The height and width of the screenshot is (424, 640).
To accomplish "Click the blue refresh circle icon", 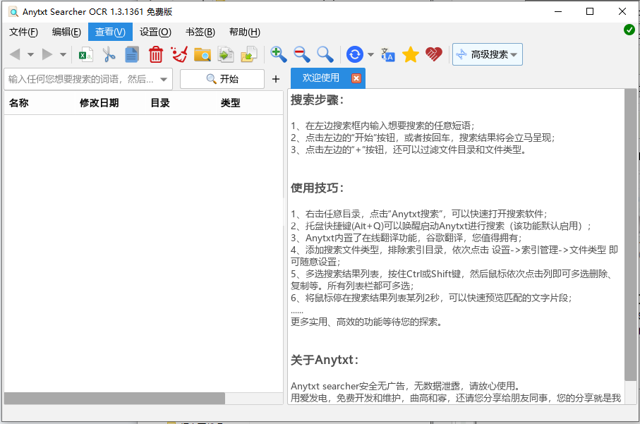I will point(355,54).
